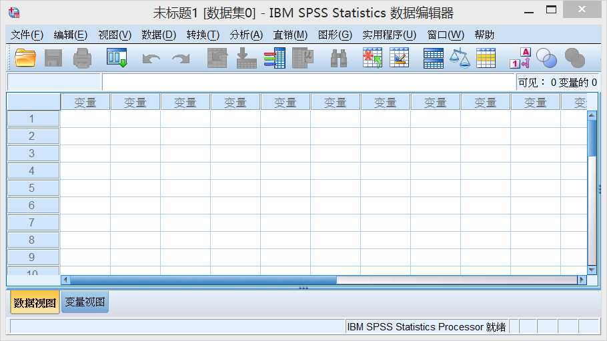Screen dimensions: 607x341
Task: Click the Open data document folder icon
Action: pos(25,58)
